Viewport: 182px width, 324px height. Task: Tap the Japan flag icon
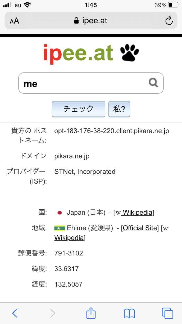(x=60, y=213)
